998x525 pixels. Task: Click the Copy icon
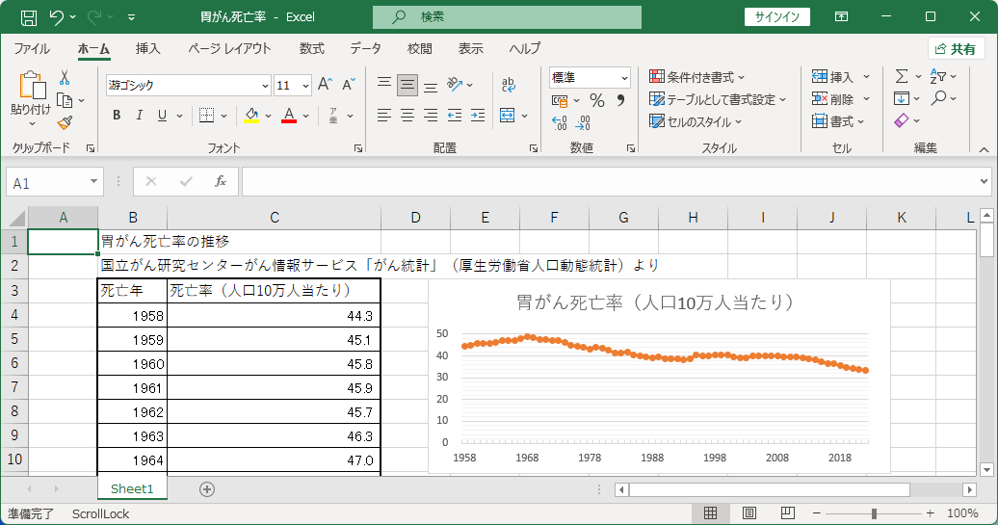(65, 100)
